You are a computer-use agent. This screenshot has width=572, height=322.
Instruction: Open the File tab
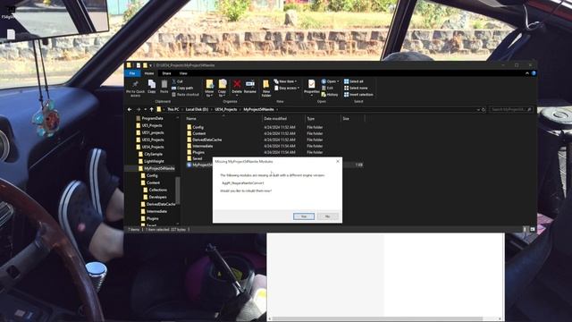point(132,73)
